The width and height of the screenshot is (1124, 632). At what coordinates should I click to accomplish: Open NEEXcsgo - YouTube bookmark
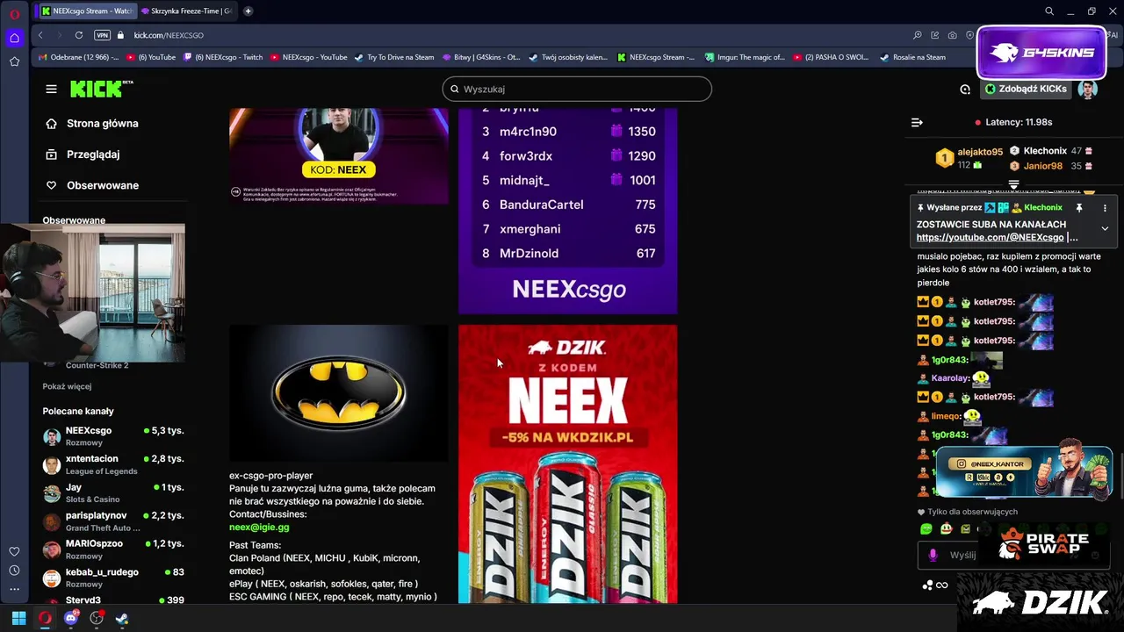pos(308,57)
